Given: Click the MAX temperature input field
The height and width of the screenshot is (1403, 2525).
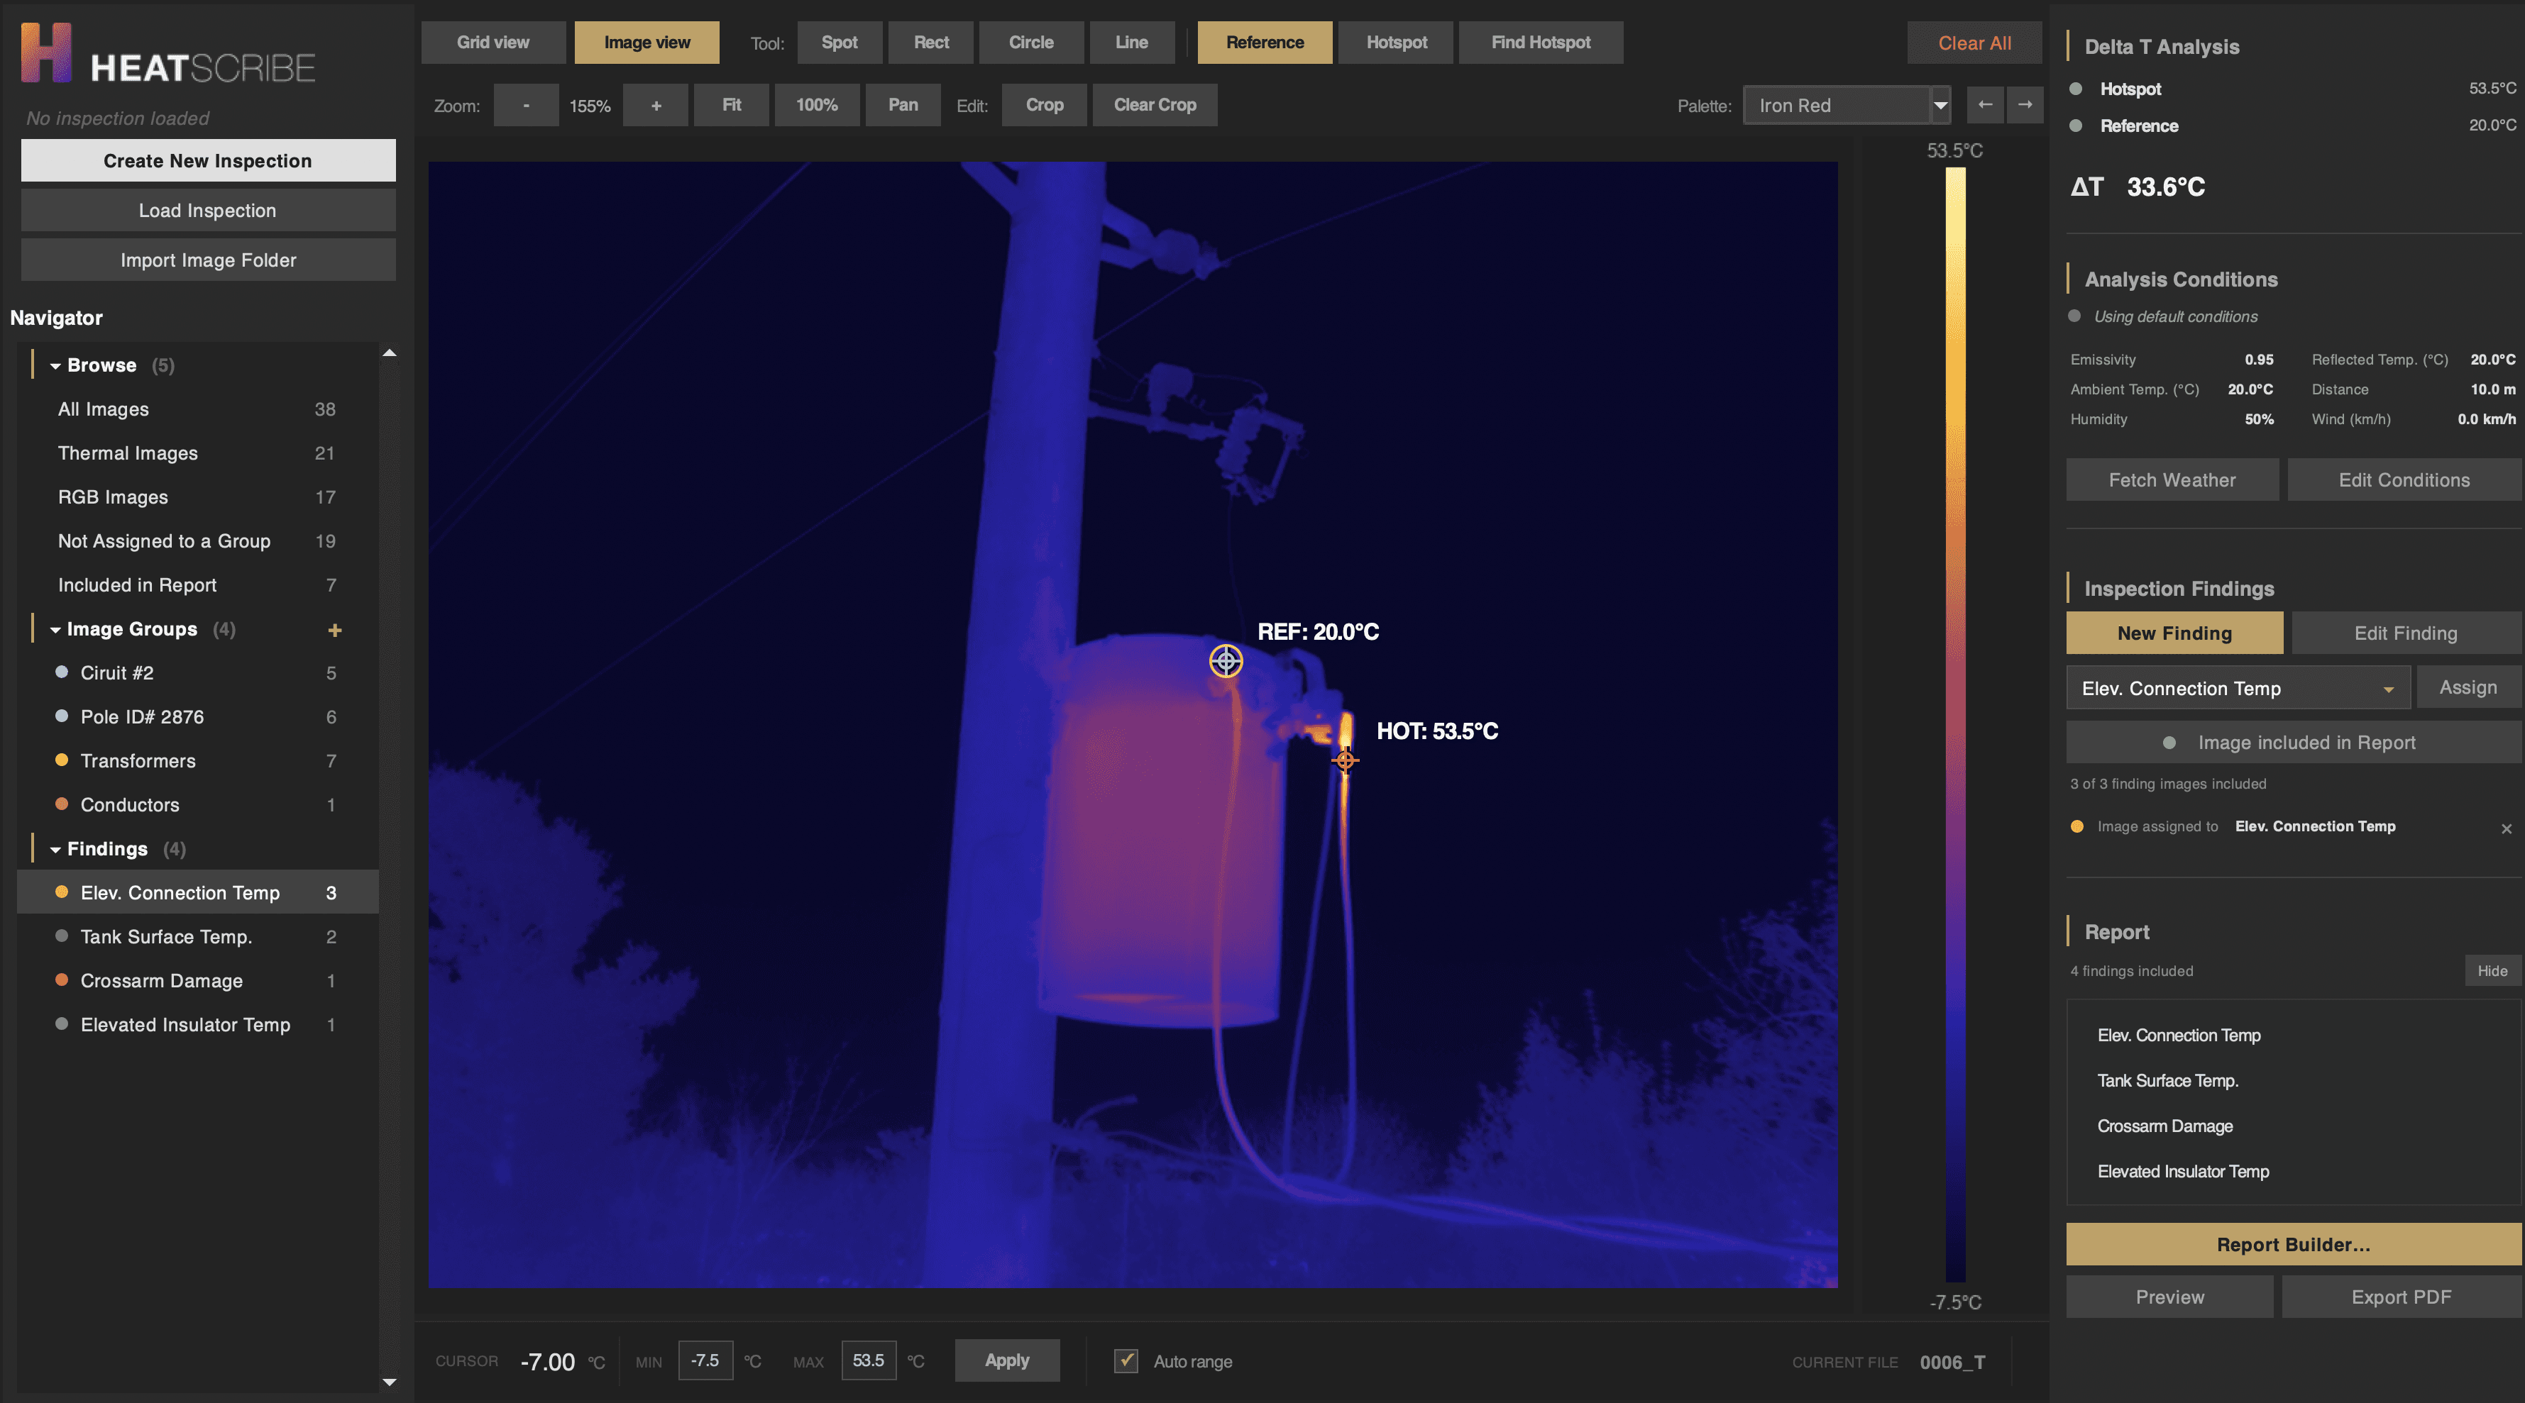Looking at the screenshot, I should pos(869,1360).
